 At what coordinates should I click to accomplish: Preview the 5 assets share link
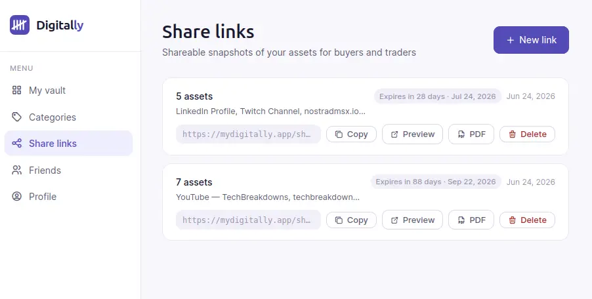click(x=412, y=134)
